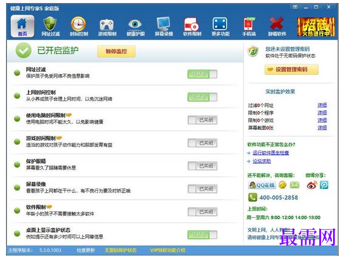This screenshot has height=256, width=347.
Task: Enable the 屏幕录像 switch in list
Action: click(203, 189)
